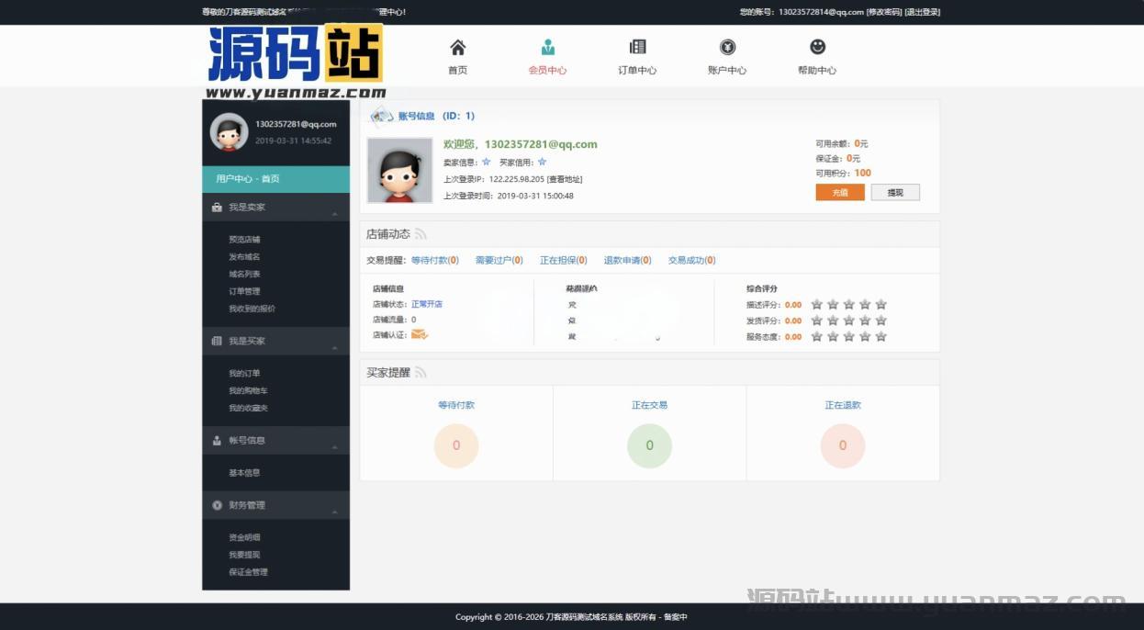Click the 订单中心 order center icon
This screenshot has height=630, width=1144.
click(637, 48)
